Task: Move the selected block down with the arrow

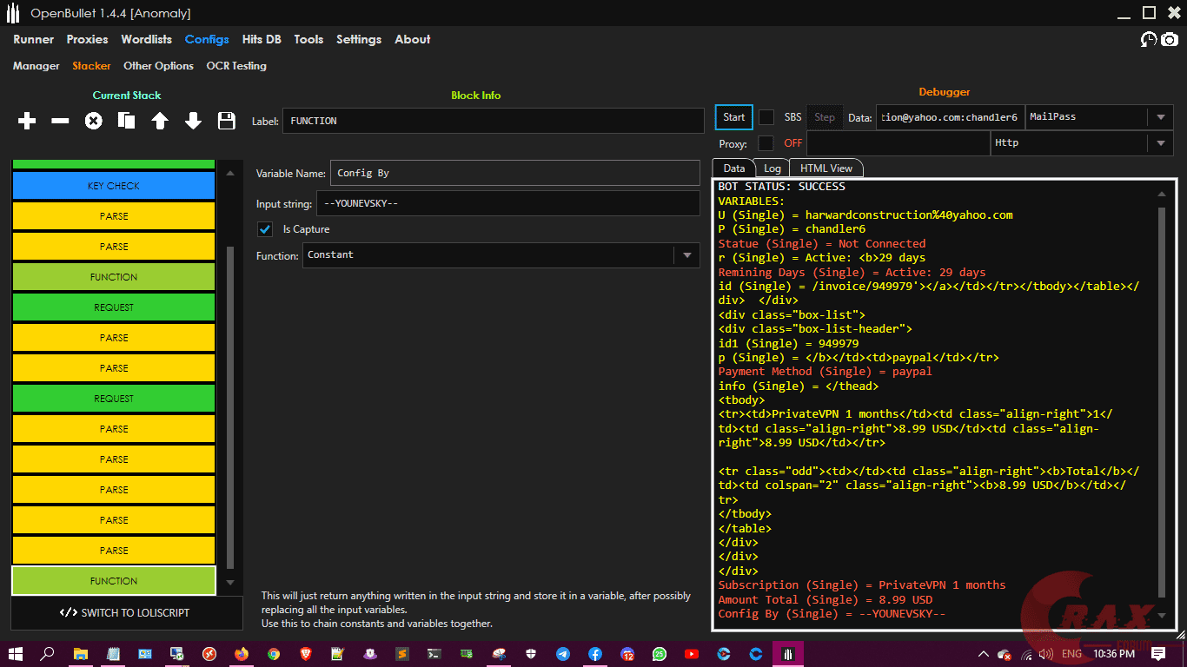Action: coord(193,122)
